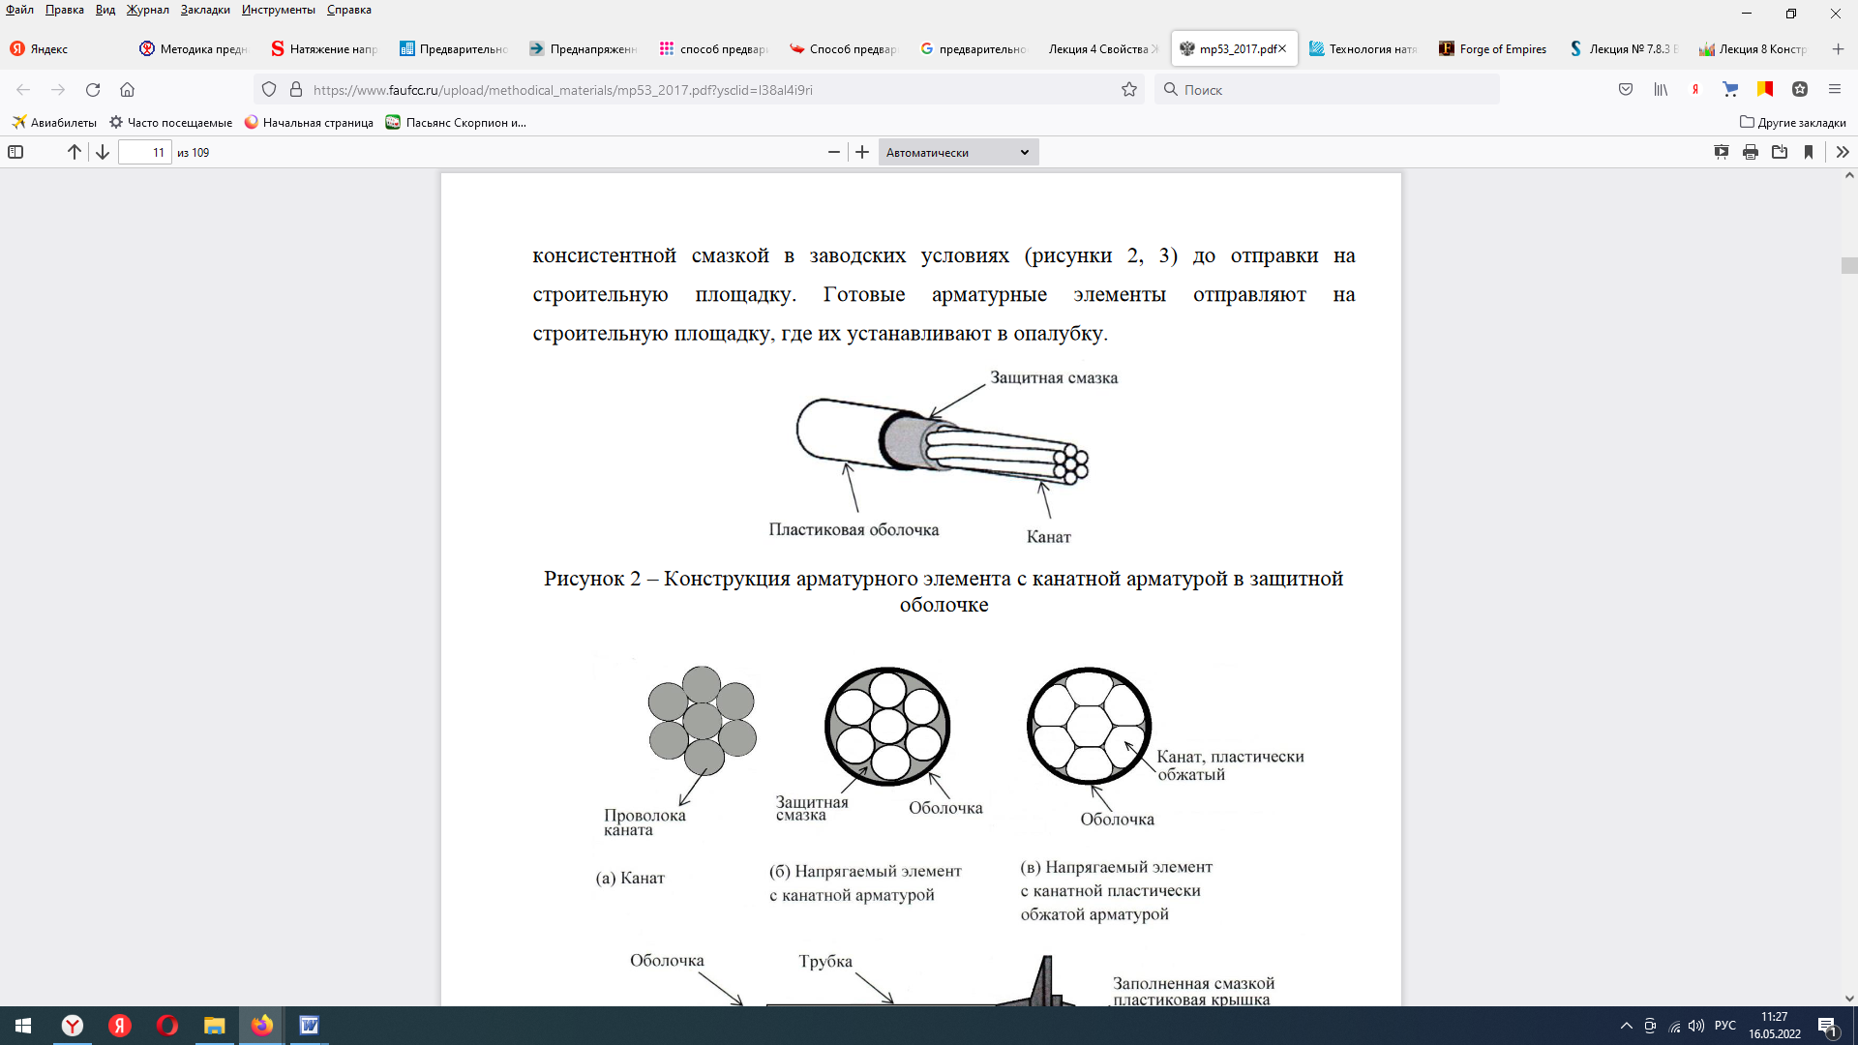This screenshot has height=1045, width=1858.
Task: Open Opera from the taskbar
Action: pos(167,1026)
